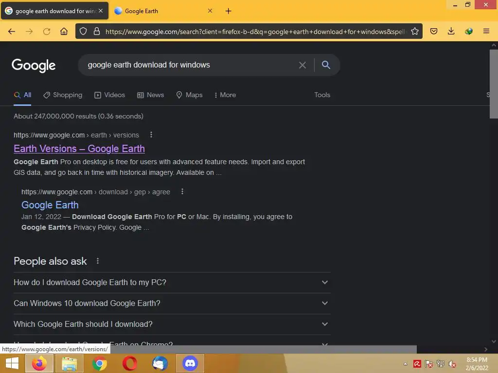Select the google earth download search tab
This screenshot has width=498, height=373.
54,11
